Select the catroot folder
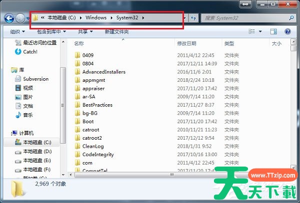Image resolution: width=300 pixels, height=203 pixels. point(87,130)
